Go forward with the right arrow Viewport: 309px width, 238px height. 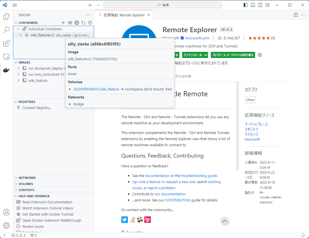pyautogui.click(x=98, y=5)
